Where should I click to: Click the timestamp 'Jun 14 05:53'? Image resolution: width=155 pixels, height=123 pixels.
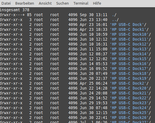click(x=94, y=64)
